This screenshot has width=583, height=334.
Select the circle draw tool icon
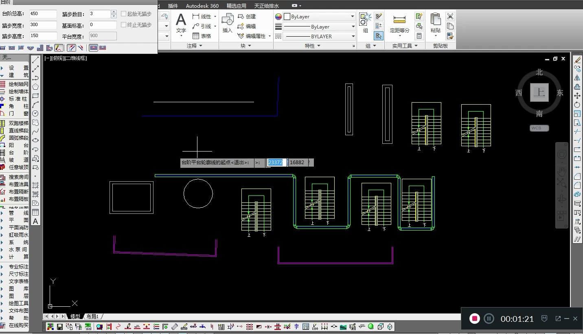pyautogui.click(x=35, y=114)
